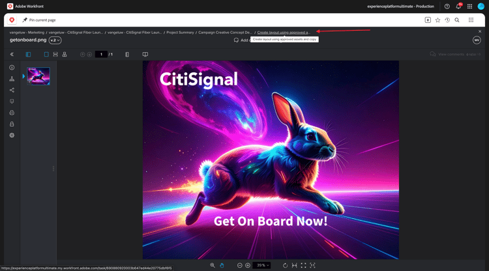Open proof info panel
The image size is (489, 271).
[x=12, y=67]
